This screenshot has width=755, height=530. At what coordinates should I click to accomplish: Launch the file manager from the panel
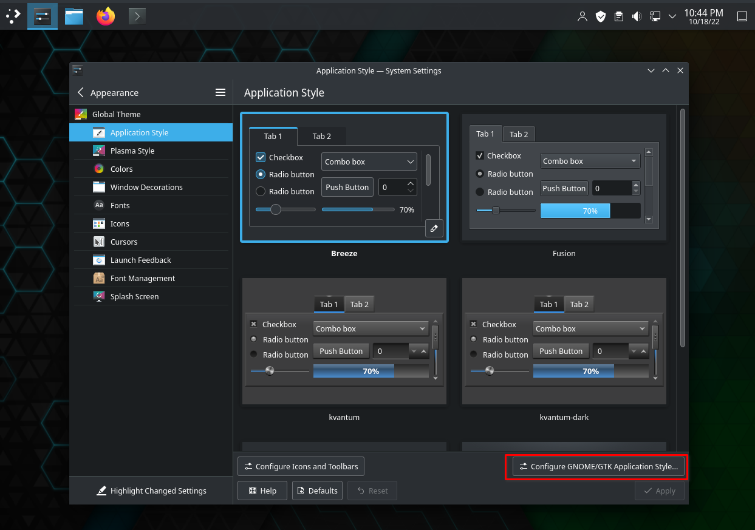pos(74,16)
